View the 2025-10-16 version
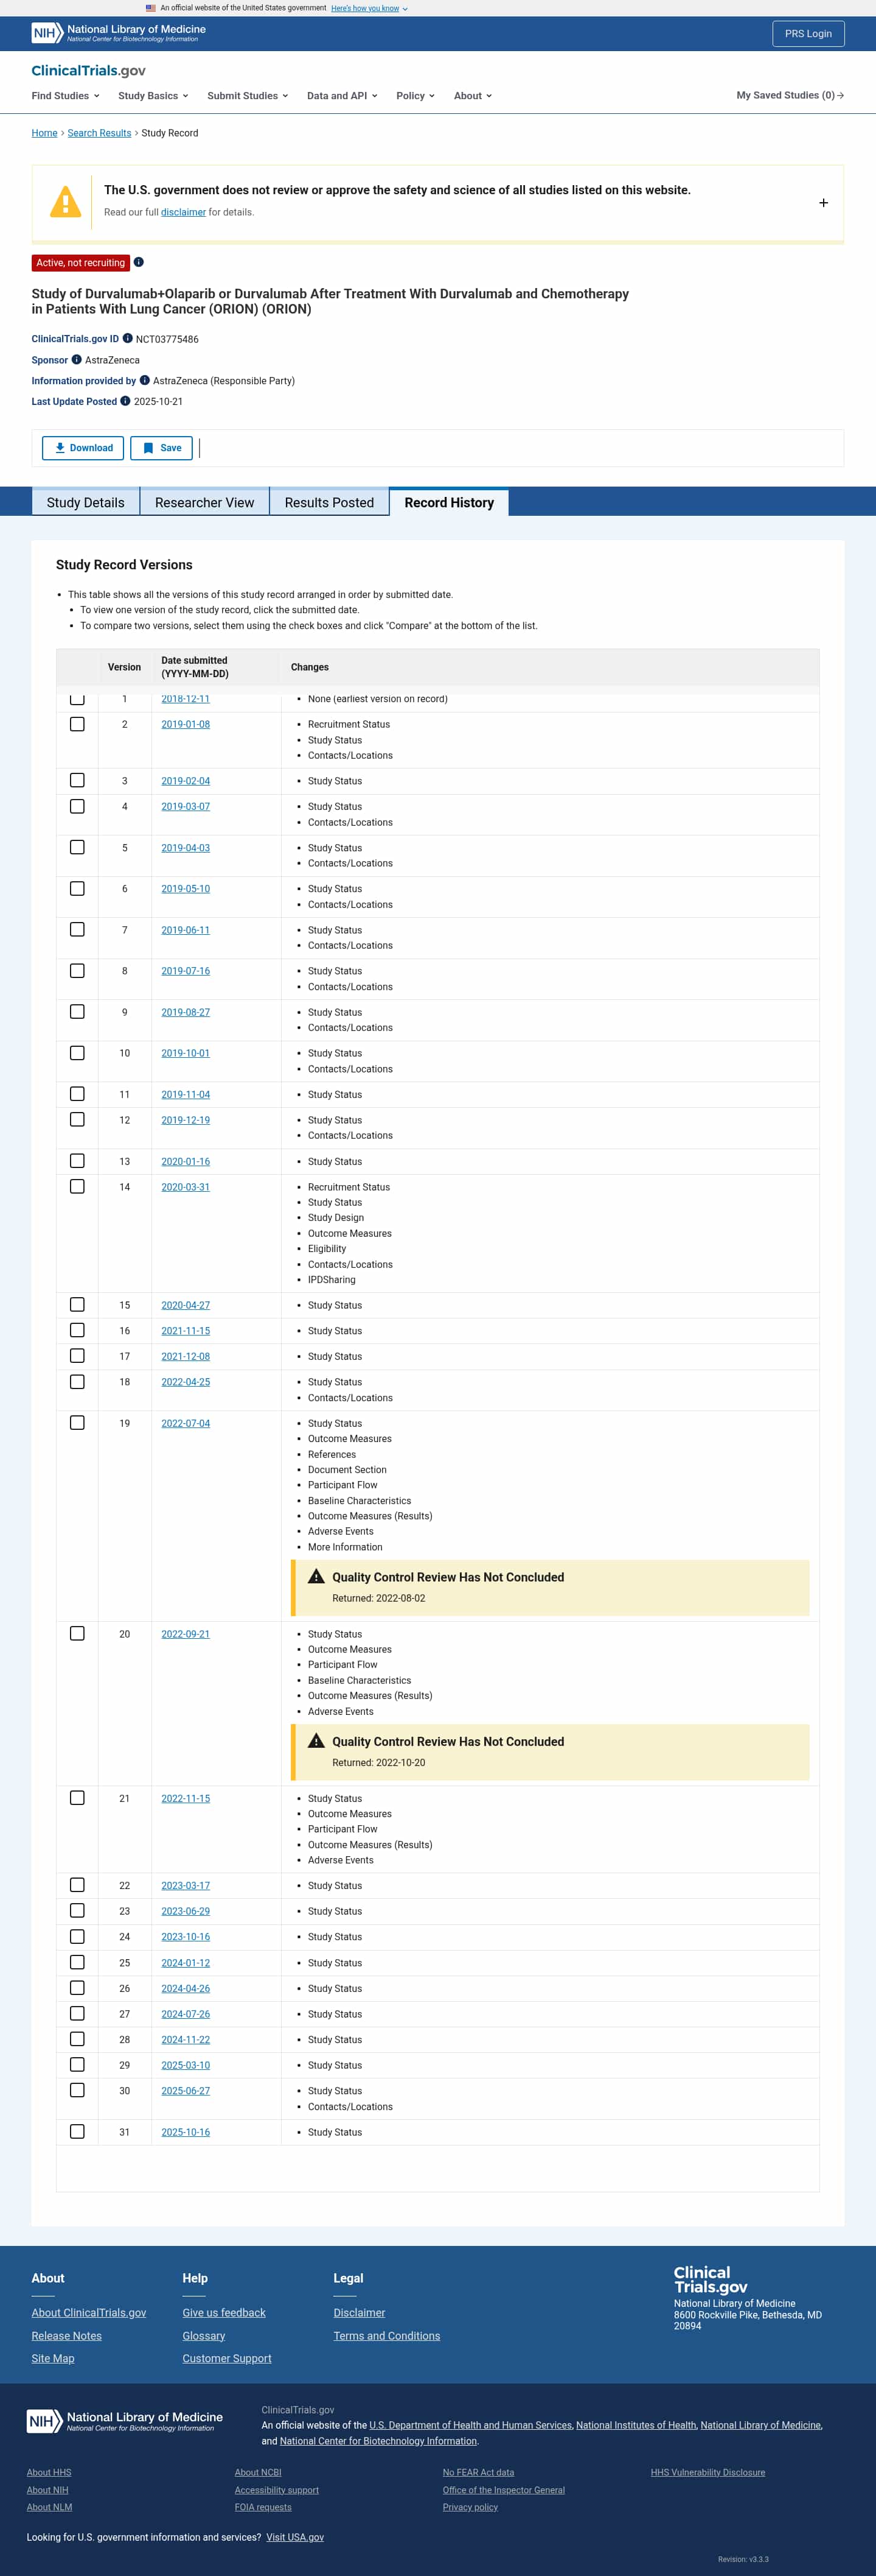 pos(186,2132)
